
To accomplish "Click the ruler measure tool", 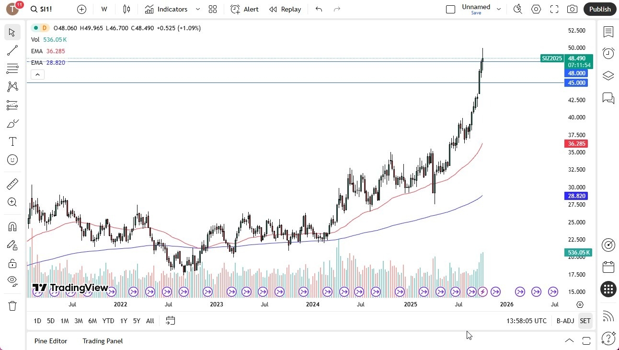I will pyautogui.click(x=12, y=184).
